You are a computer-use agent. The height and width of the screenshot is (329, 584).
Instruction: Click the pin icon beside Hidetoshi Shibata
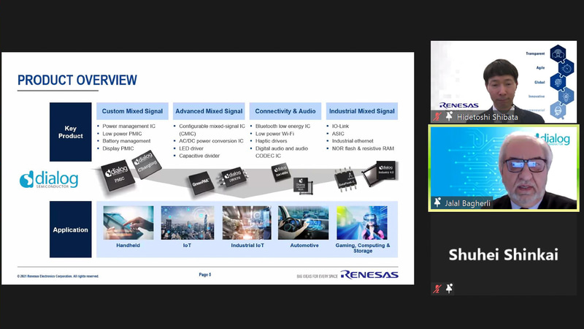[x=449, y=116]
